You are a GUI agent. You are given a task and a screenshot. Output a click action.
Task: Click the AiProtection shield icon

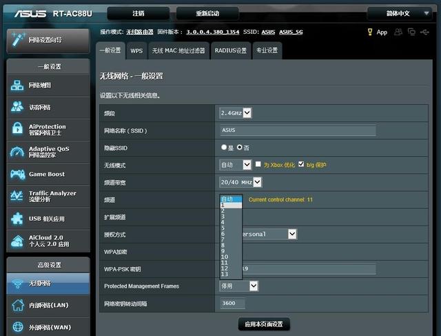tap(17, 130)
